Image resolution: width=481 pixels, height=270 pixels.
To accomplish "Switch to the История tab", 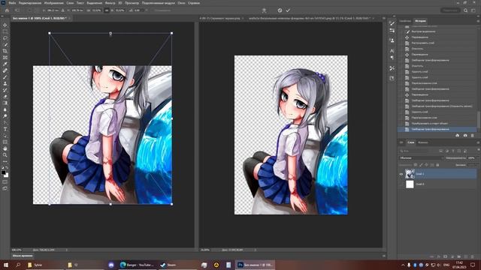I will pos(420,21).
